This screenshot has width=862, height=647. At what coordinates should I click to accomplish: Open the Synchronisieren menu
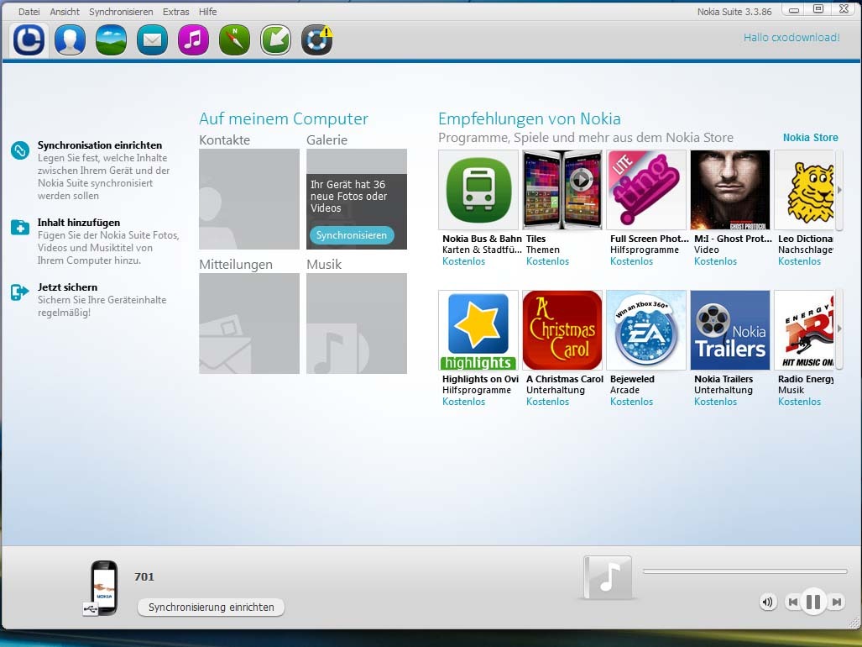pos(121,12)
